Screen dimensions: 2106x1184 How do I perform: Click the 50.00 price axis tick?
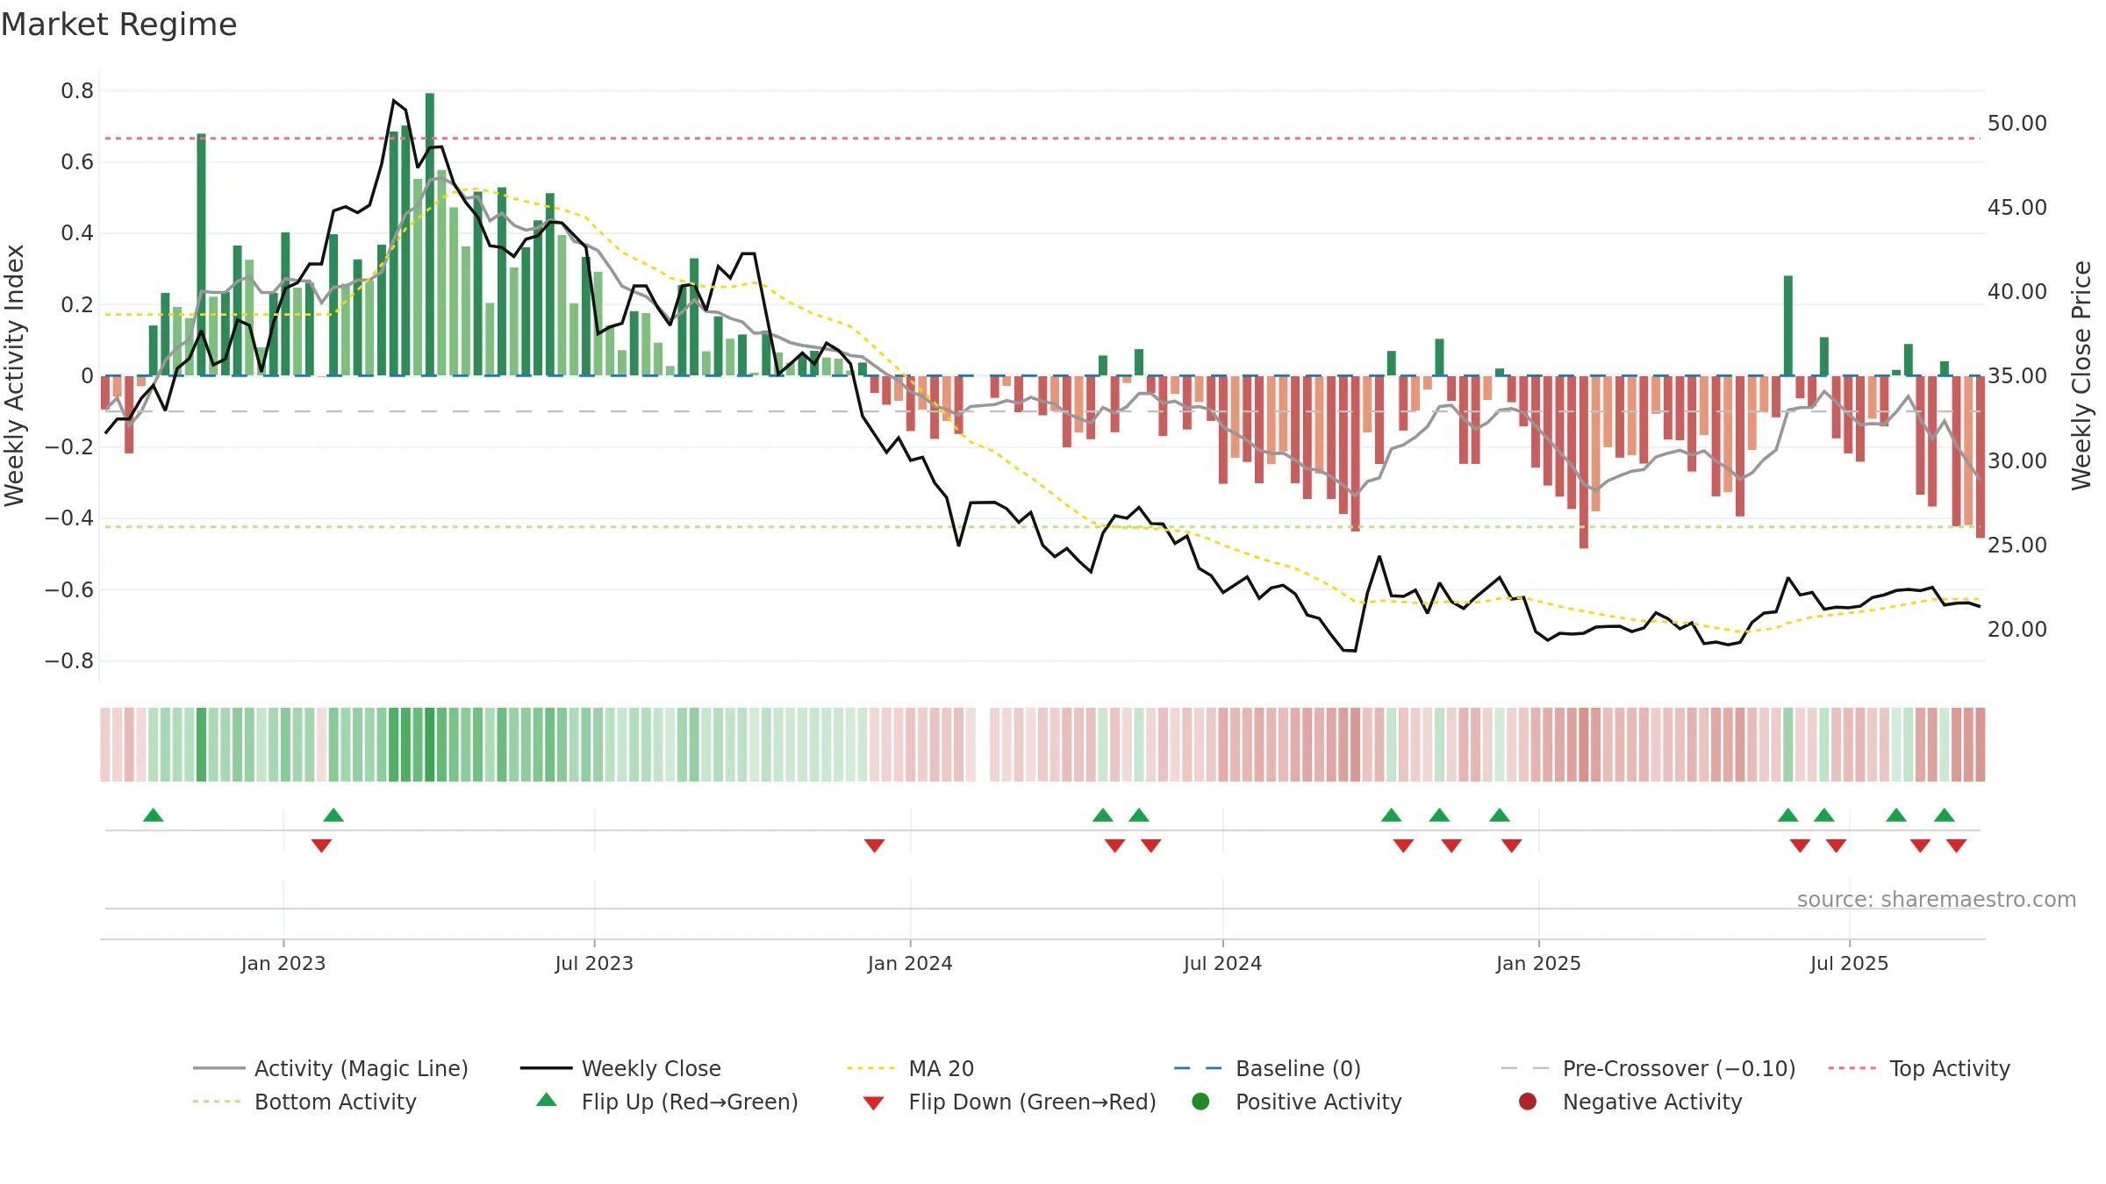2017,124
